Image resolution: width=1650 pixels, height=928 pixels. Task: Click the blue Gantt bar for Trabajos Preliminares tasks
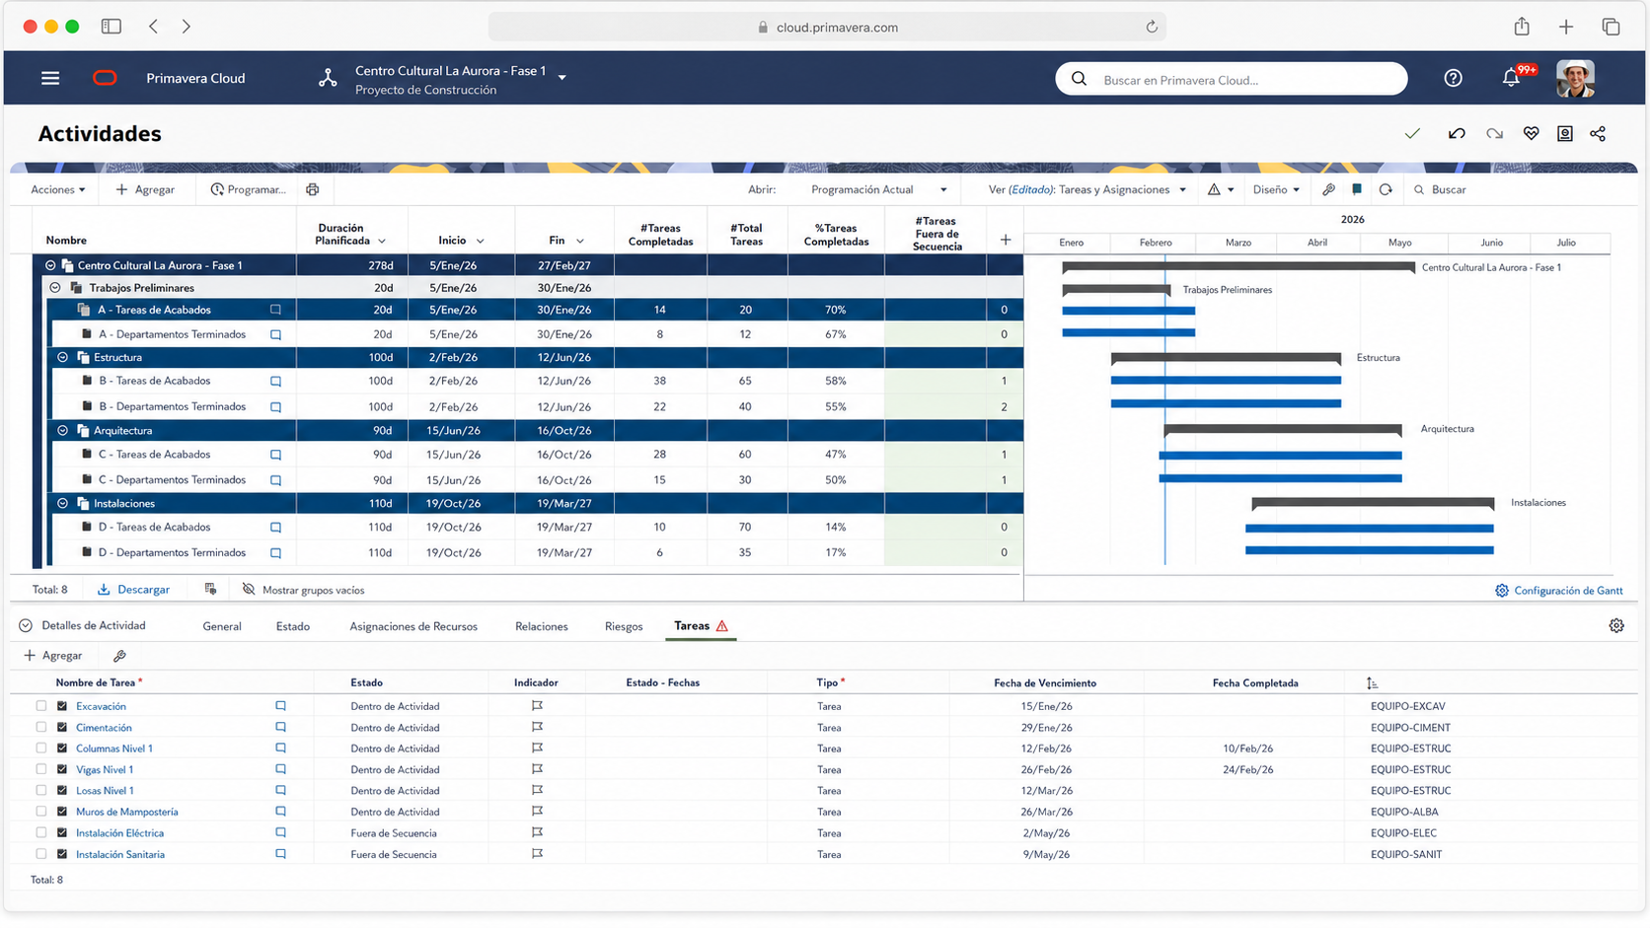pyautogui.click(x=1128, y=311)
